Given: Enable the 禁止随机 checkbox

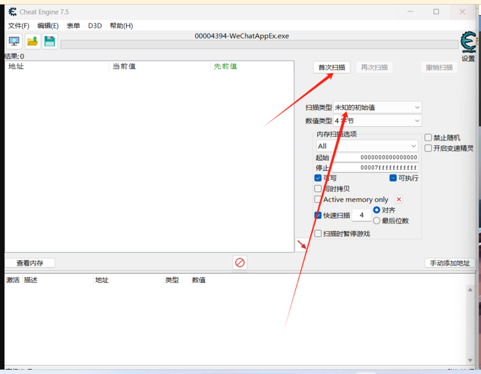Looking at the screenshot, I should pos(428,138).
